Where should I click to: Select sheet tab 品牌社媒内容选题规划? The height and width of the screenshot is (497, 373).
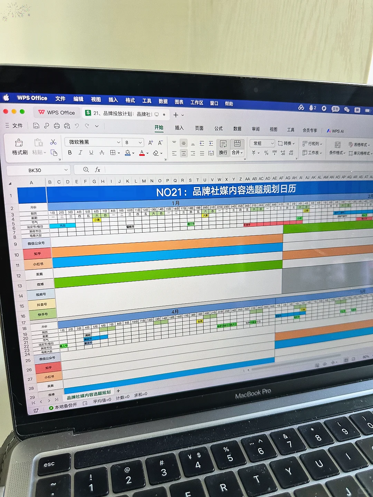(89, 395)
